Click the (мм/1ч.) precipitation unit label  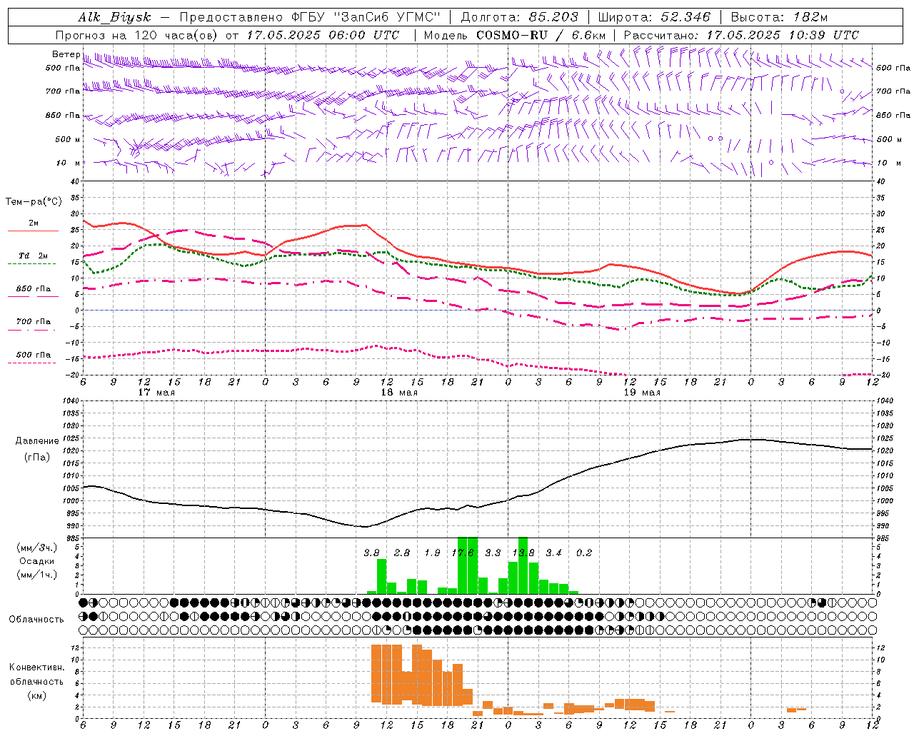[37, 575]
